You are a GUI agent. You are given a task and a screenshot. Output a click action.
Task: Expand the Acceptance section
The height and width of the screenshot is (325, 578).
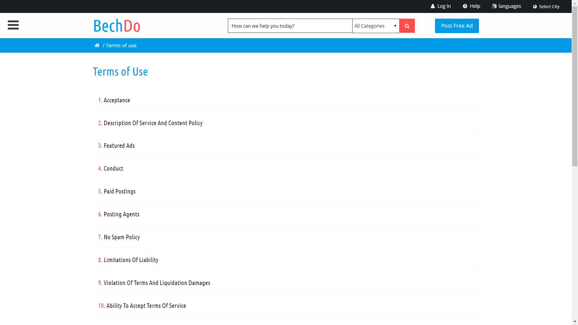point(117,100)
